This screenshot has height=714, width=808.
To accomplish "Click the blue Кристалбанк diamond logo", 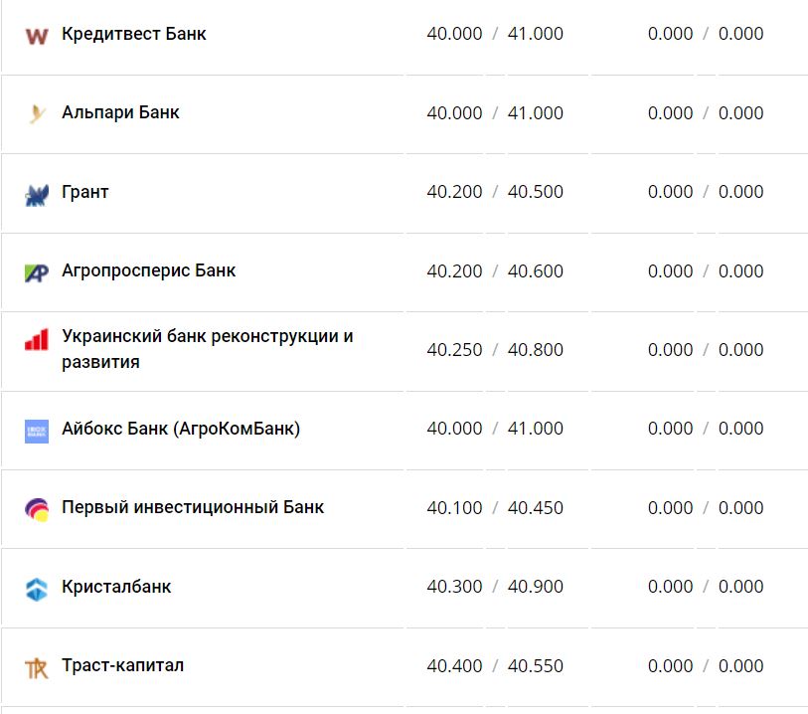I will [37, 587].
